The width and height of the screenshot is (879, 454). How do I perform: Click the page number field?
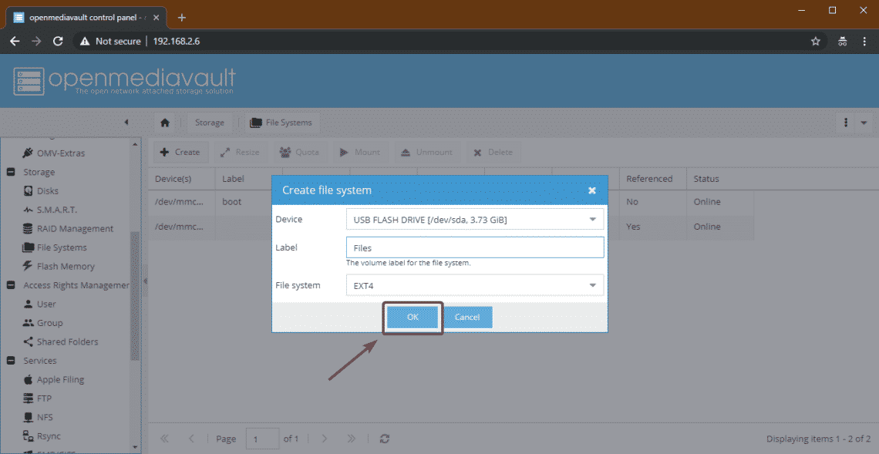[x=262, y=439]
